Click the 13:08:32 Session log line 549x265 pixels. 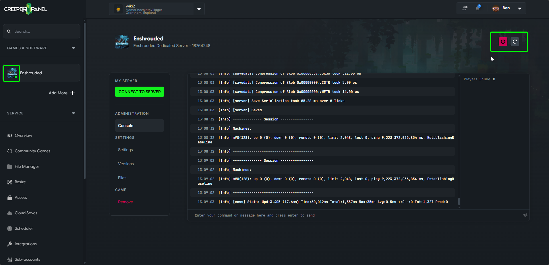tap(322, 119)
